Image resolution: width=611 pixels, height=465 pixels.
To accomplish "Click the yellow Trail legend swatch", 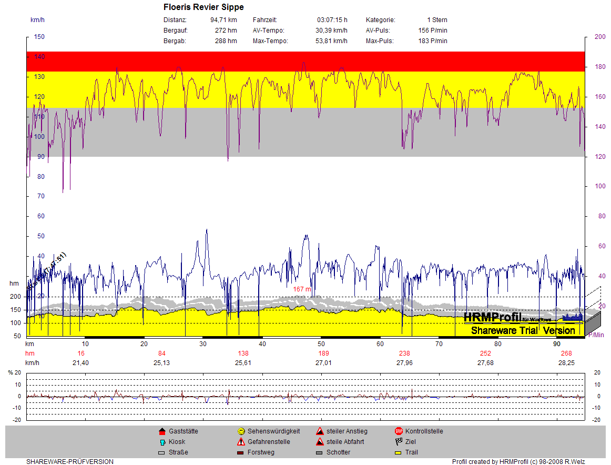I will (399, 452).
